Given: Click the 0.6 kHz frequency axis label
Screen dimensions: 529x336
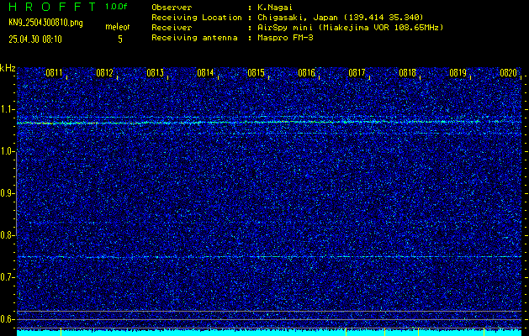Looking at the screenshot, I should pos(8,319).
